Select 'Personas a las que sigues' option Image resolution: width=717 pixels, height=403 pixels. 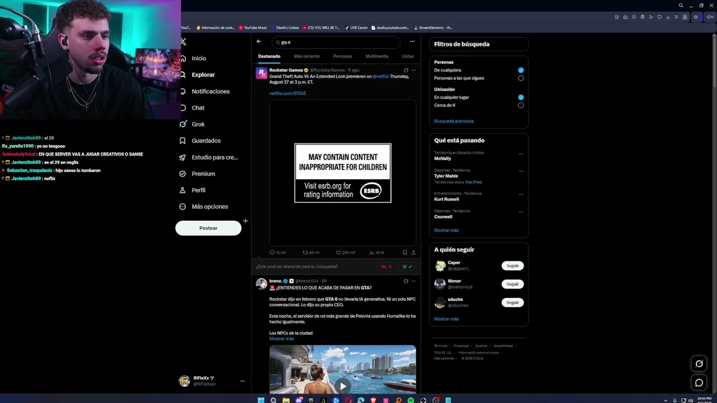pyautogui.click(x=521, y=78)
